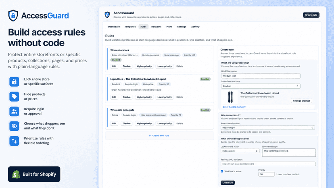The image size is (334, 188).
Task: Click the Redirect URL optional field
Action: (x=268, y=164)
